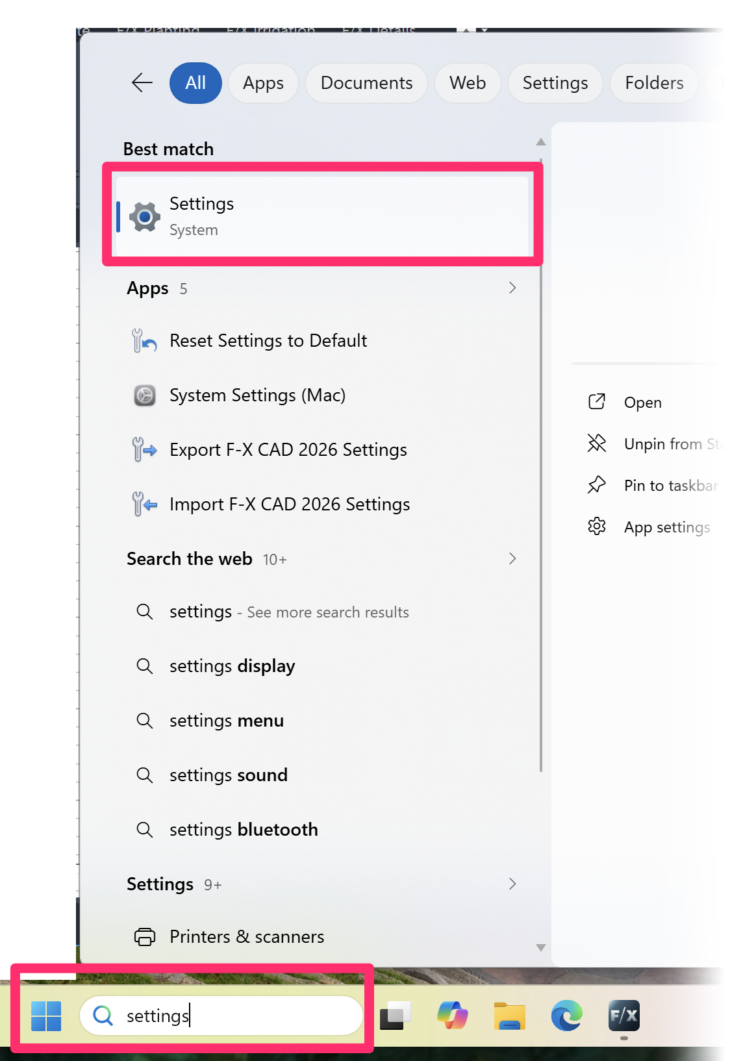Search the web for settings bluetooth

(323, 830)
